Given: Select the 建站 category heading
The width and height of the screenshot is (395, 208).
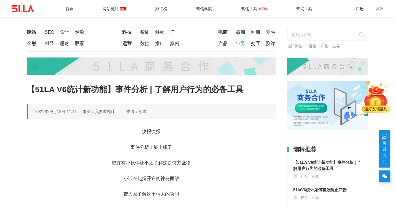Looking at the screenshot, I should click(x=32, y=32).
